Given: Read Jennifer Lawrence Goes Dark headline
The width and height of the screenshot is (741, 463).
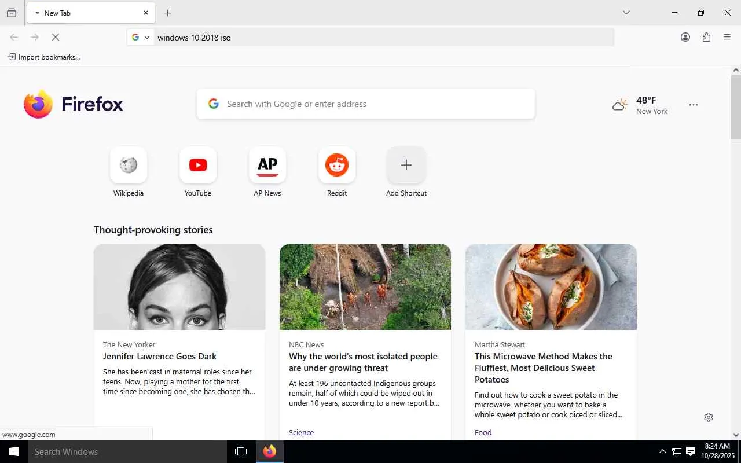Looking at the screenshot, I should (160, 357).
